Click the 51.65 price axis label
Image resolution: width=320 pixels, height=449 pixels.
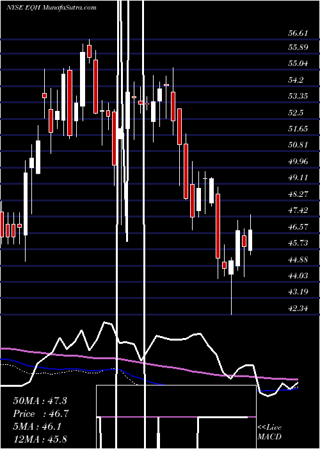click(x=298, y=128)
